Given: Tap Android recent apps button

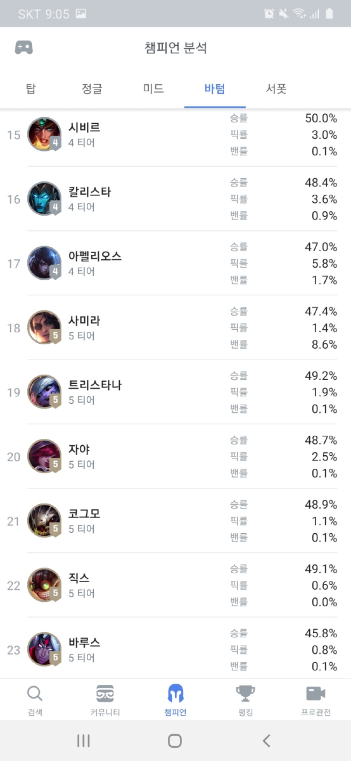Looking at the screenshot, I should click(x=84, y=741).
